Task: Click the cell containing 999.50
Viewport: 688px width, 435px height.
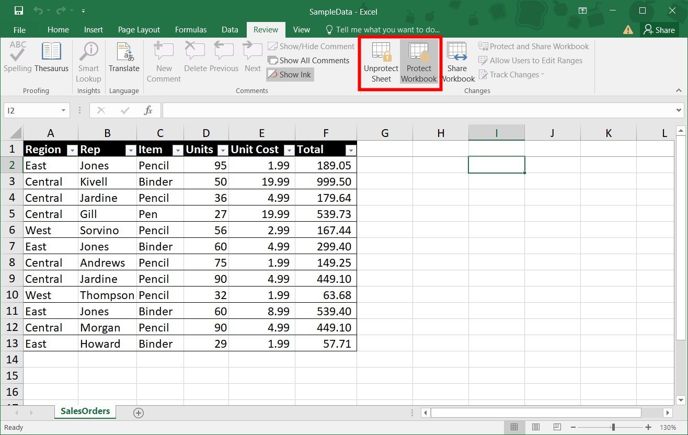Action: point(326,181)
